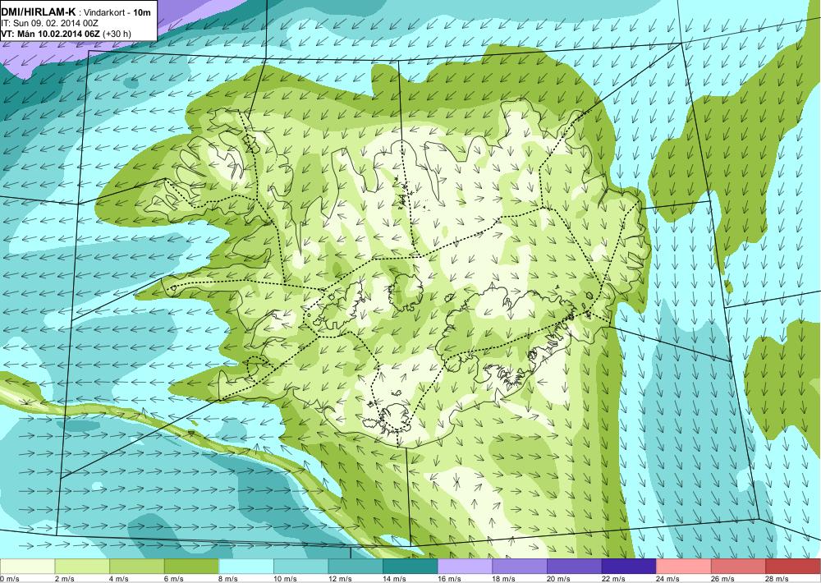821x583 pixels.
Task: Click the lavender swatch between 16 and 18 m/s
Action: tap(465, 567)
